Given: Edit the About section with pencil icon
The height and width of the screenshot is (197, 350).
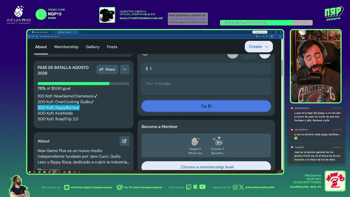Looking at the screenshot, I should pyautogui.click(x=124, y=141).
